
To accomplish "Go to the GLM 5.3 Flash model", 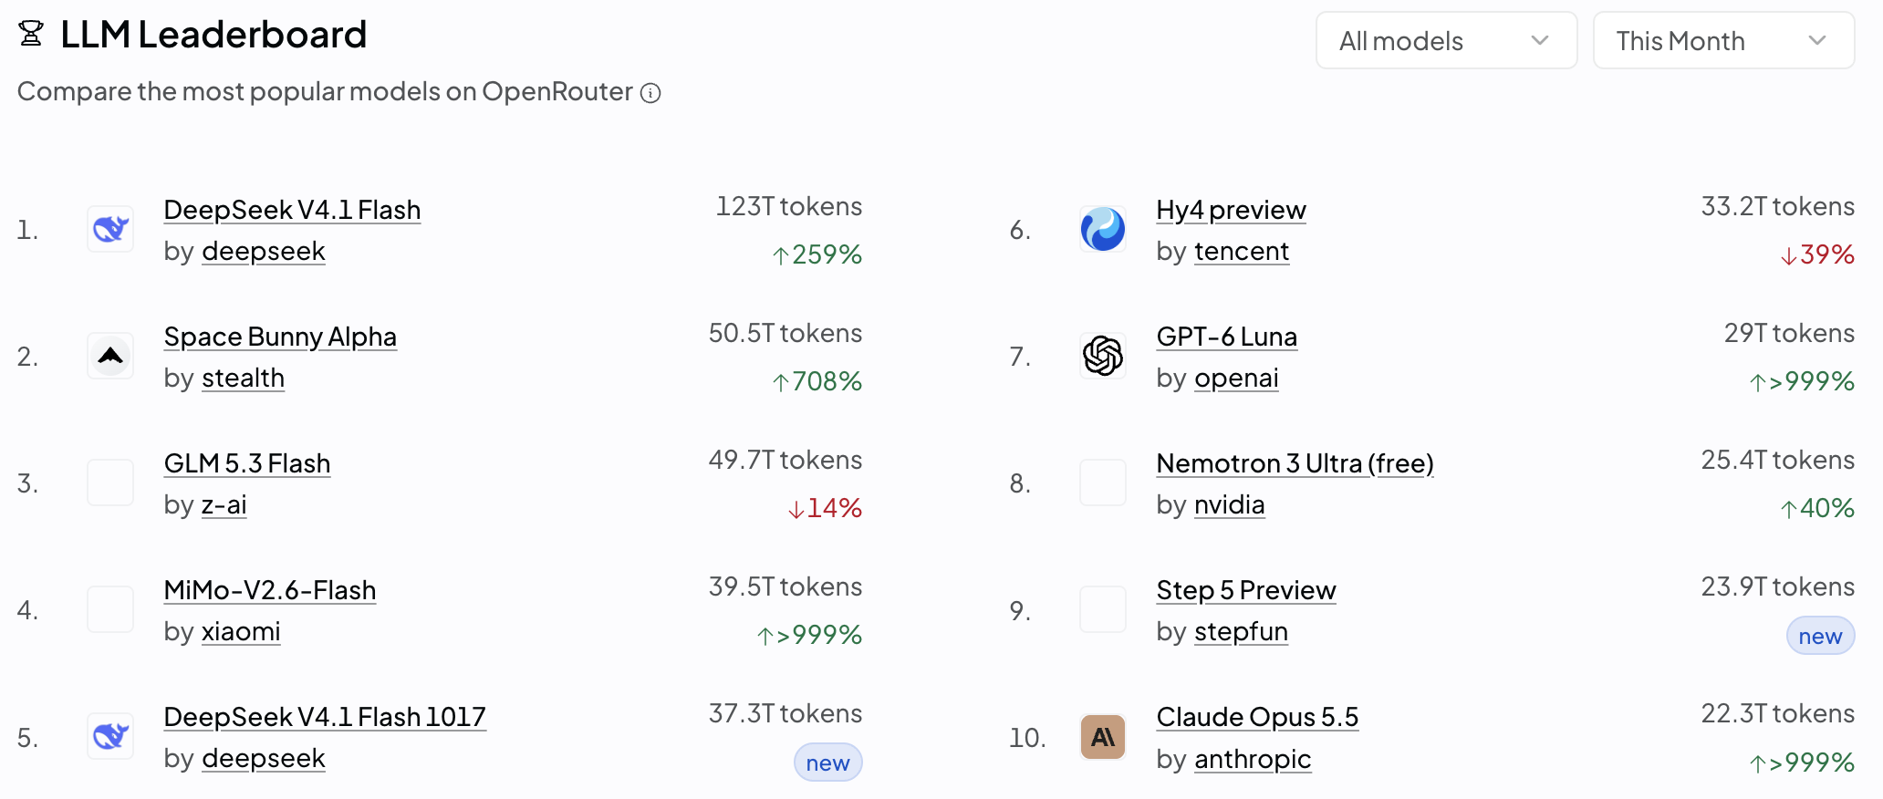I will [x=247, y=463].
